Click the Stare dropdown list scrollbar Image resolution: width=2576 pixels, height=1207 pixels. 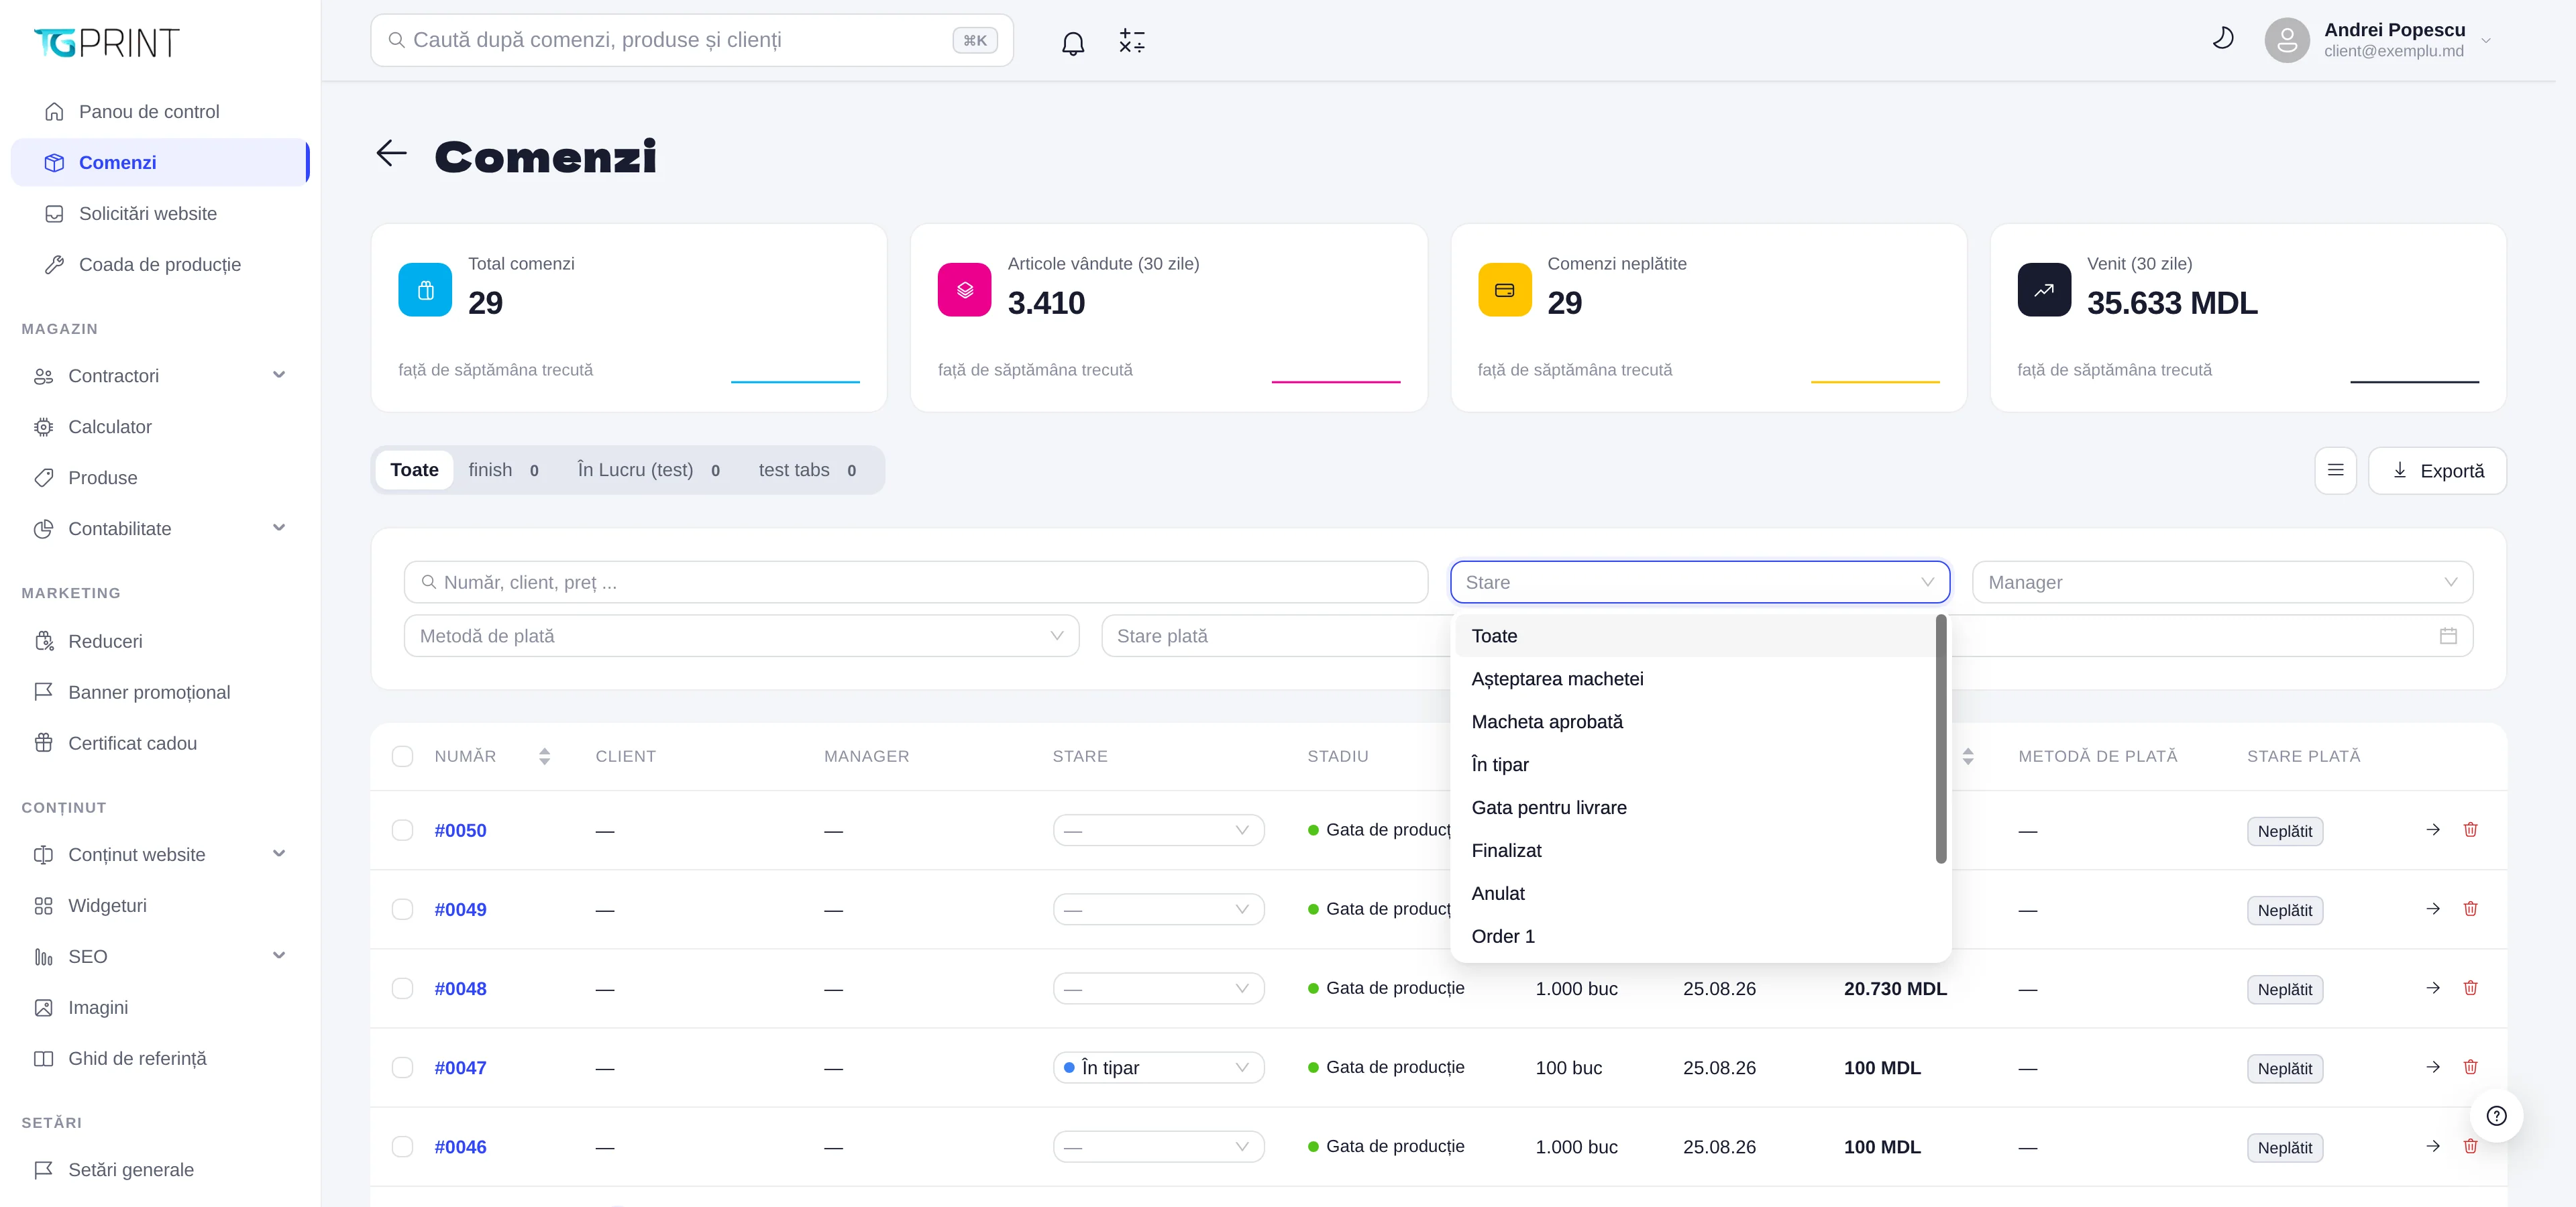[x=1941, y=740]
